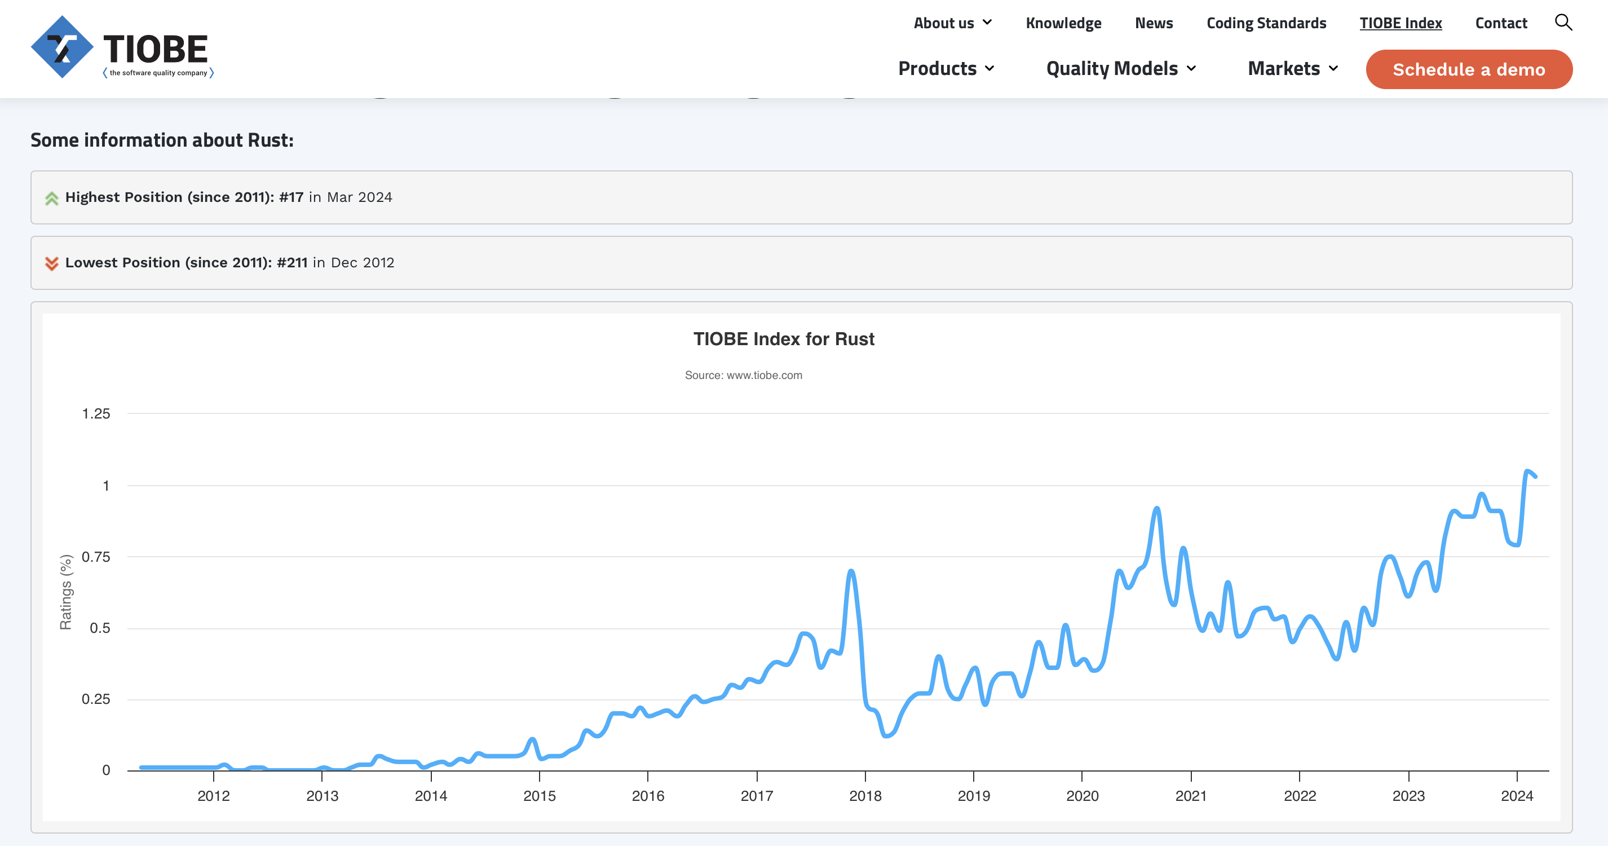Open the Quality Models dropdown
Image resolution: width=1608 pixels, height=846 pixels.
1121,69
